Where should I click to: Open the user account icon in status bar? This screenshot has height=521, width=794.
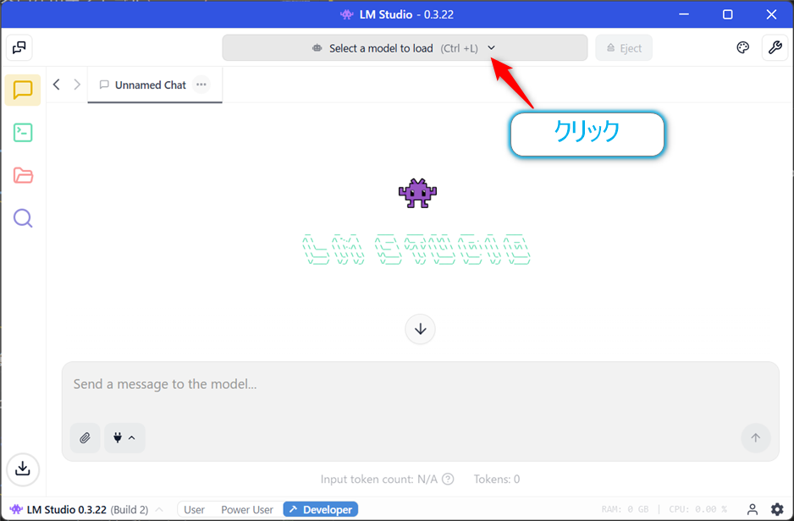pyautogui.click(x=753, y=509)
